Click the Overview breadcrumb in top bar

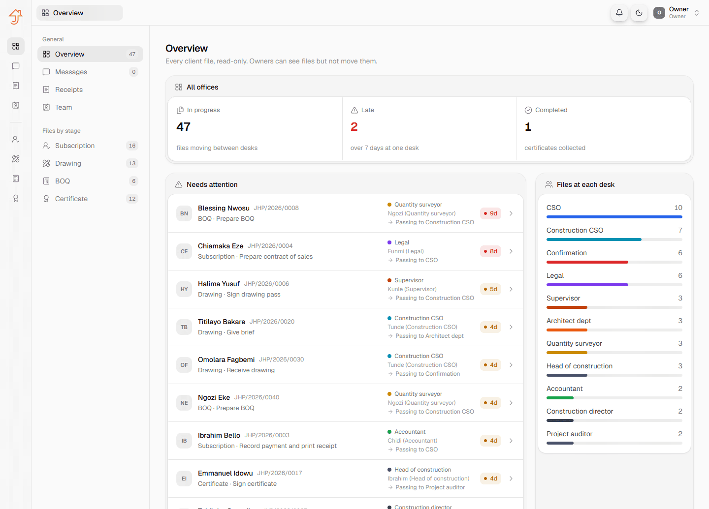coord(80,13)
